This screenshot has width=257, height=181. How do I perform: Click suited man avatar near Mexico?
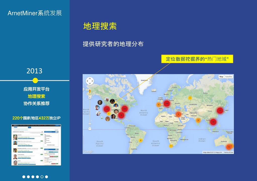[113, 117]
